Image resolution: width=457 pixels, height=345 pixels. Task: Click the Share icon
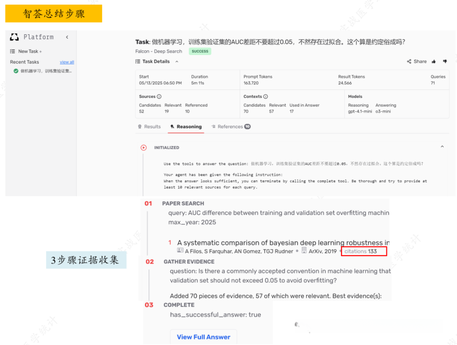coord(410,61)
